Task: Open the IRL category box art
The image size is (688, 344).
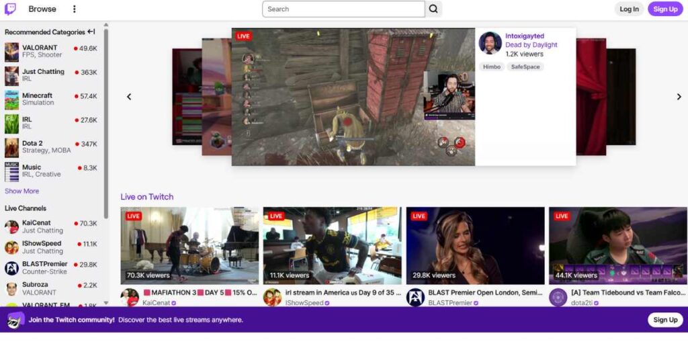Action: tap(12, 124)
